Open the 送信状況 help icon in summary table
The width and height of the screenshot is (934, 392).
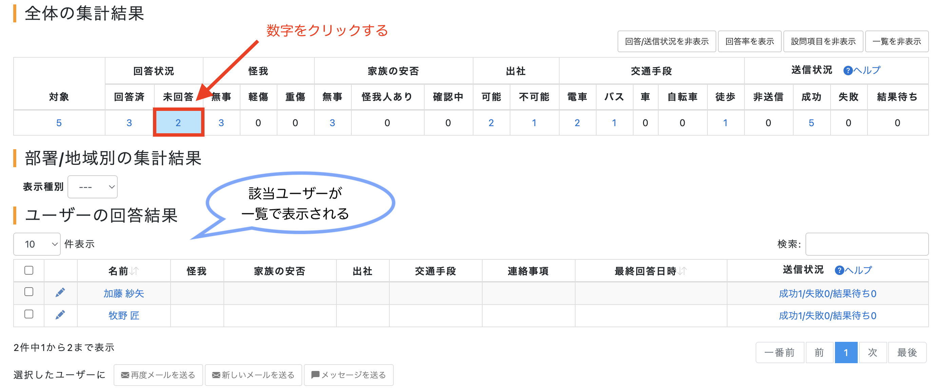[x=848, y=70]
